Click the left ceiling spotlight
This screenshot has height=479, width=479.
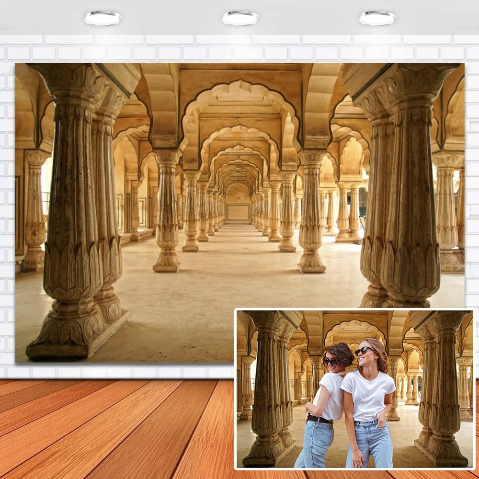[x=103, y=18]
